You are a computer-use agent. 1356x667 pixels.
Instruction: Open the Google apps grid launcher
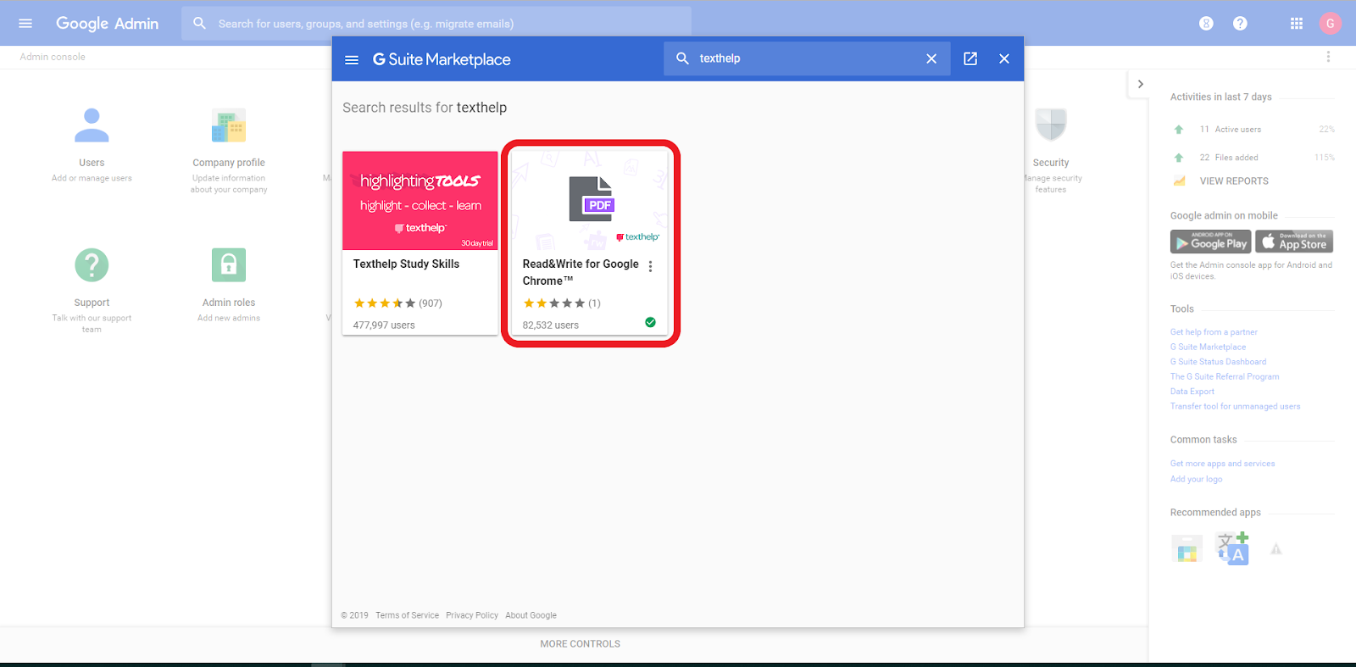coord(1297,24)
